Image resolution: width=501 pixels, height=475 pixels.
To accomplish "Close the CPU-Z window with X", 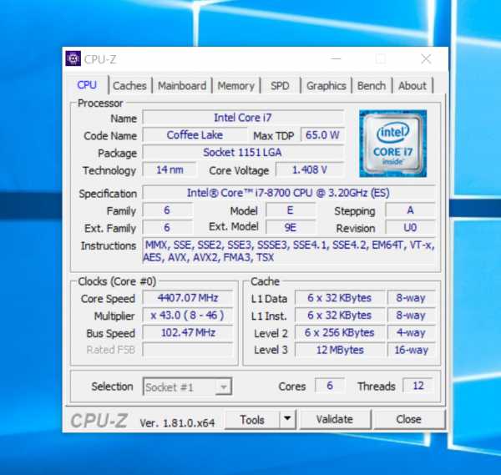I will coord(426,58).
